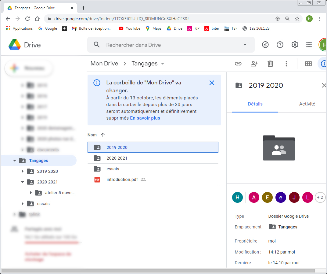Dismiss the corbeille notification banner
The image size is (327, 274).
[212, 83]
